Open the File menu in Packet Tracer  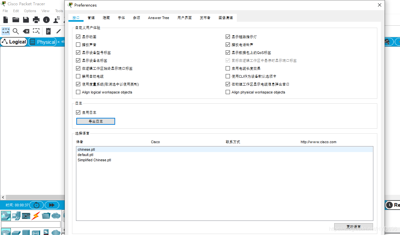[5, 11]
